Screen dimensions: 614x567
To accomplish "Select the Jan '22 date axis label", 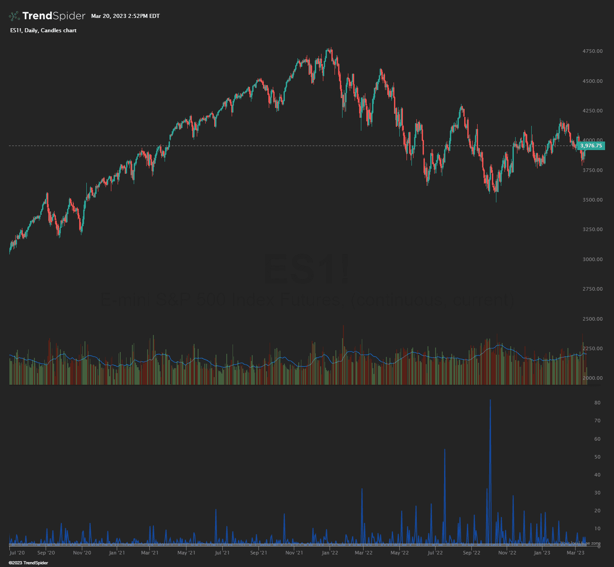I will tap(330, 553).
